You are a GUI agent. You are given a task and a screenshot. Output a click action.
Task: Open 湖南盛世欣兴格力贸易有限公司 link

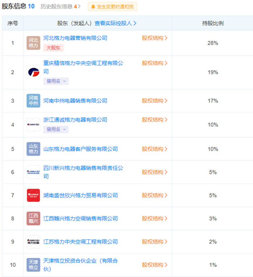(80, 195)
